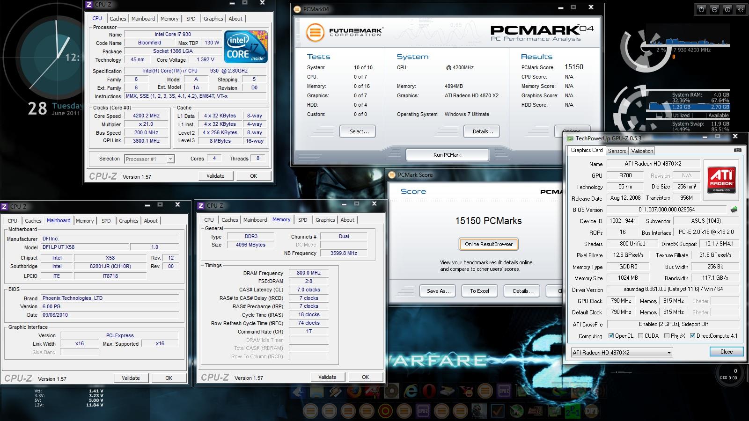Open Internet Explorer from the dock
This screenshot has width=749, height=421.
(x=411, y=391)
